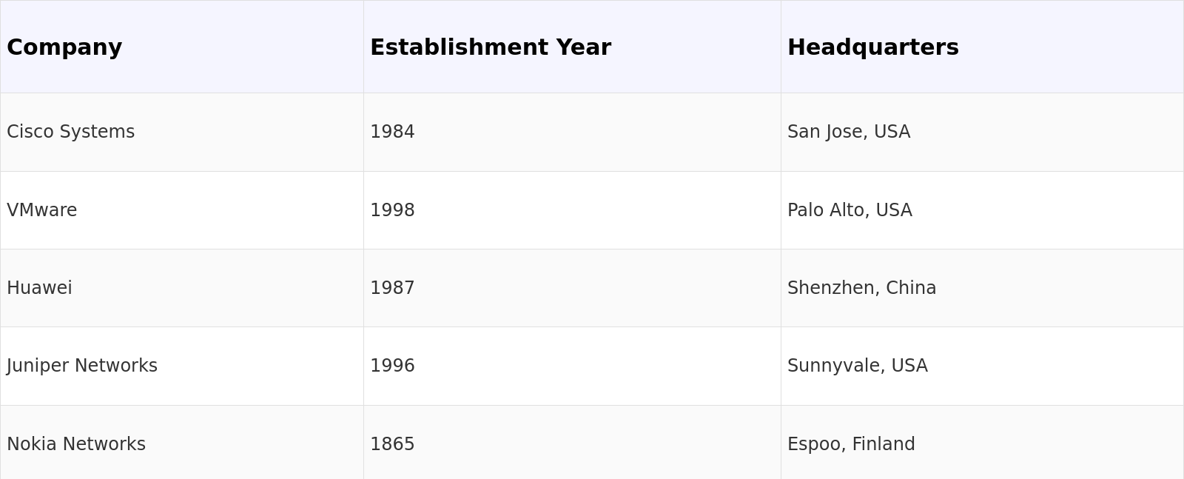The image size is (1184, 479).
Task: Select the Juniper Networks cell
Action: click(x=82, y=366)
